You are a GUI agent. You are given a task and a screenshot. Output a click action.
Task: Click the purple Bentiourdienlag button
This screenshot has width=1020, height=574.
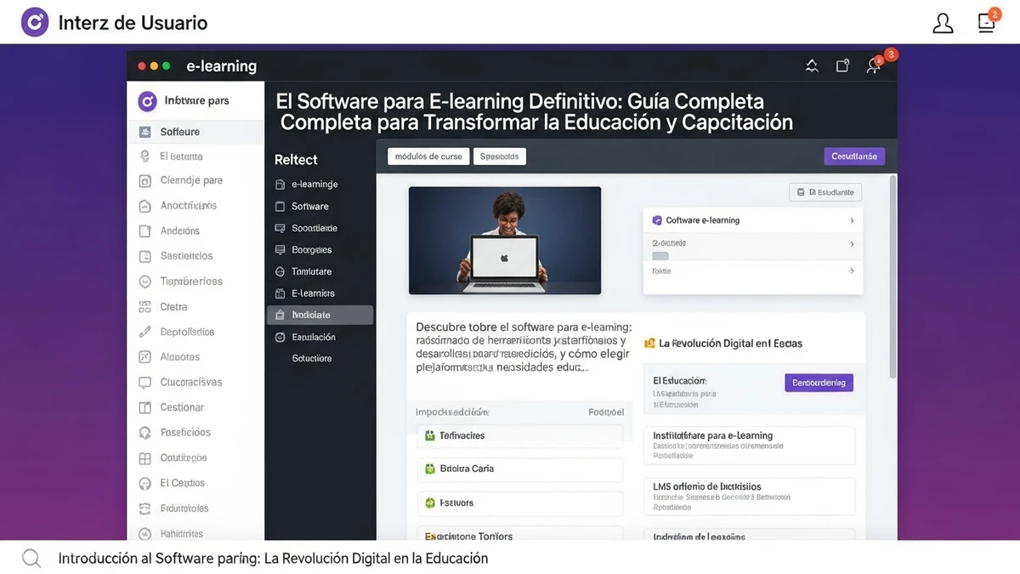point(819,383)
